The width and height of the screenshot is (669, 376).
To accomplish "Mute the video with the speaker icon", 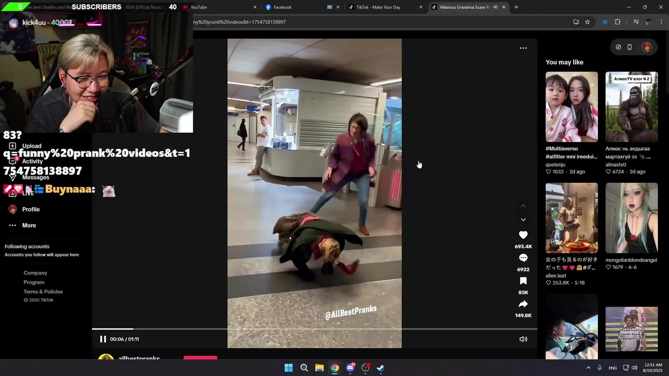I will [523, 339].
